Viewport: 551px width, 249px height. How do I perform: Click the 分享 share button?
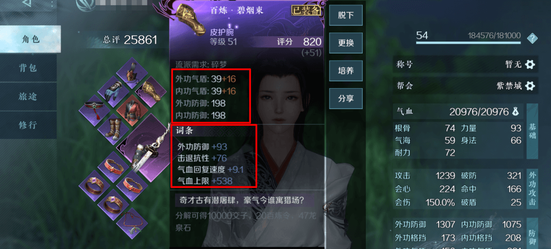pyautogui.click(x=346, y=98)
